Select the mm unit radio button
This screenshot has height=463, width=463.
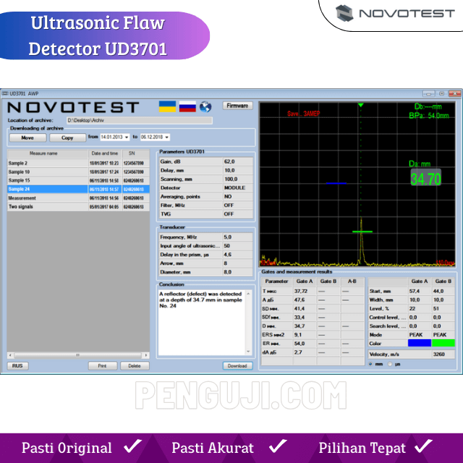tap(372, 364)
